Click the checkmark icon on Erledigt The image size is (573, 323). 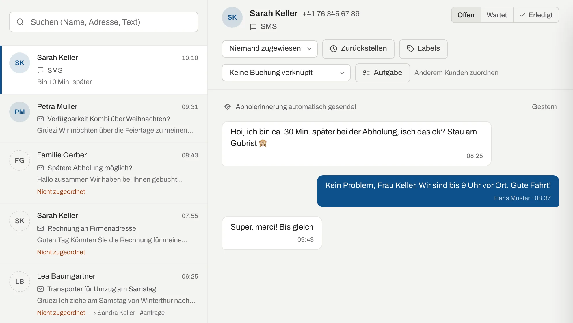pos(522,15)
